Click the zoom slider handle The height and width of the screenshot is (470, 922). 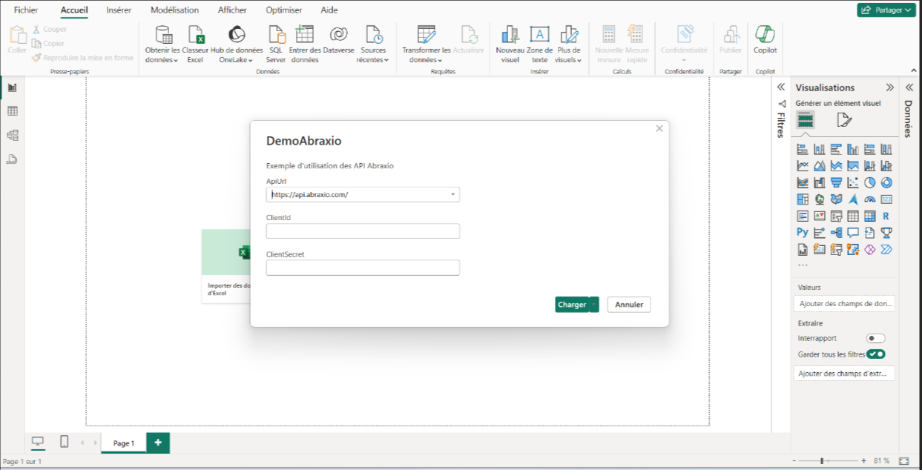pyautogui.click(x=821, y=461)
